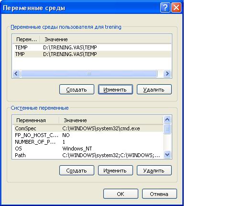Image resolution: width=245 pixels, height=206 pixels.
Task: Select the Path system variable row
Action: 88,155
